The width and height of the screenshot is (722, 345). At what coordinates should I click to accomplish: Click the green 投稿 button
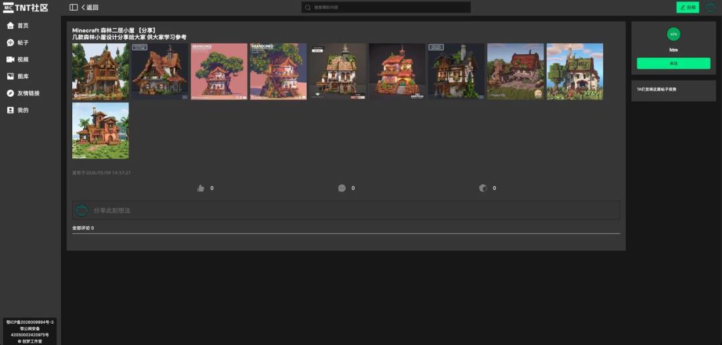pyautogui.click(x=689, y=7)
